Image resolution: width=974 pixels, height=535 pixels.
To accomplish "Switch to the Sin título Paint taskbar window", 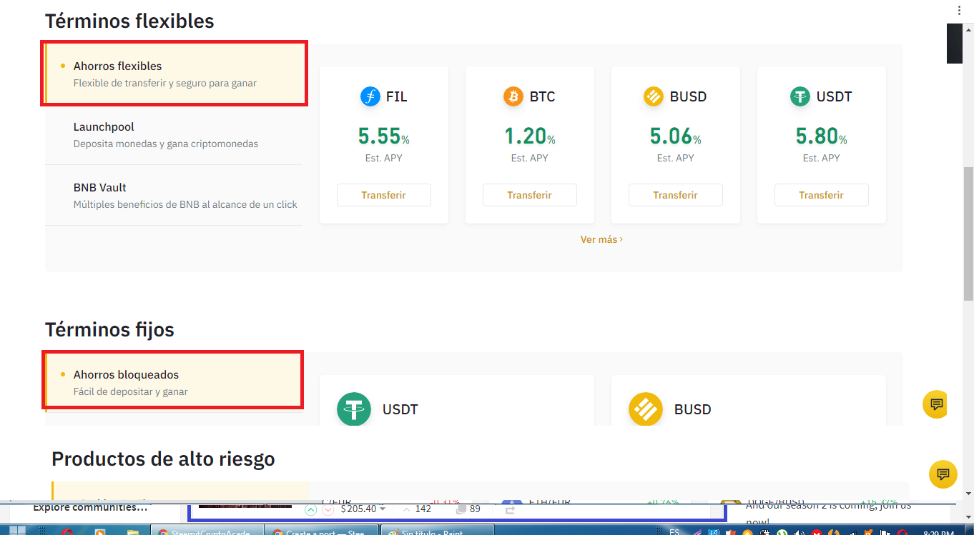I will [x=438, y=531].
